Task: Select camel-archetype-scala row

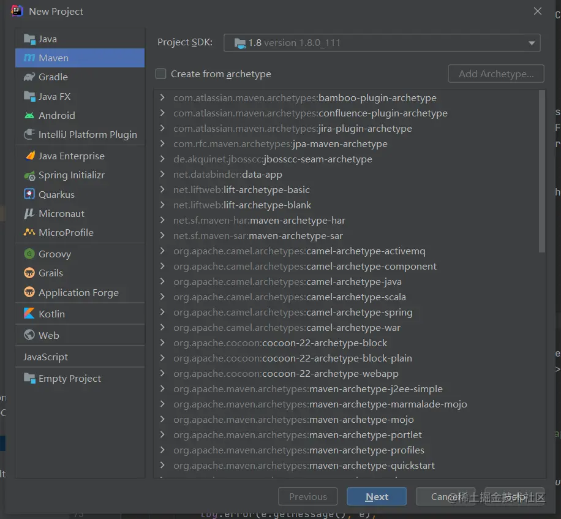Action: coord(347,297)
